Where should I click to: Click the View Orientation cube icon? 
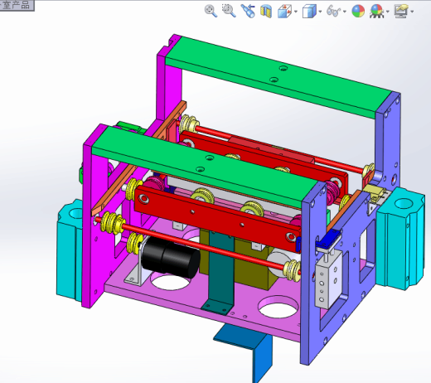click(x=284, y=12)
